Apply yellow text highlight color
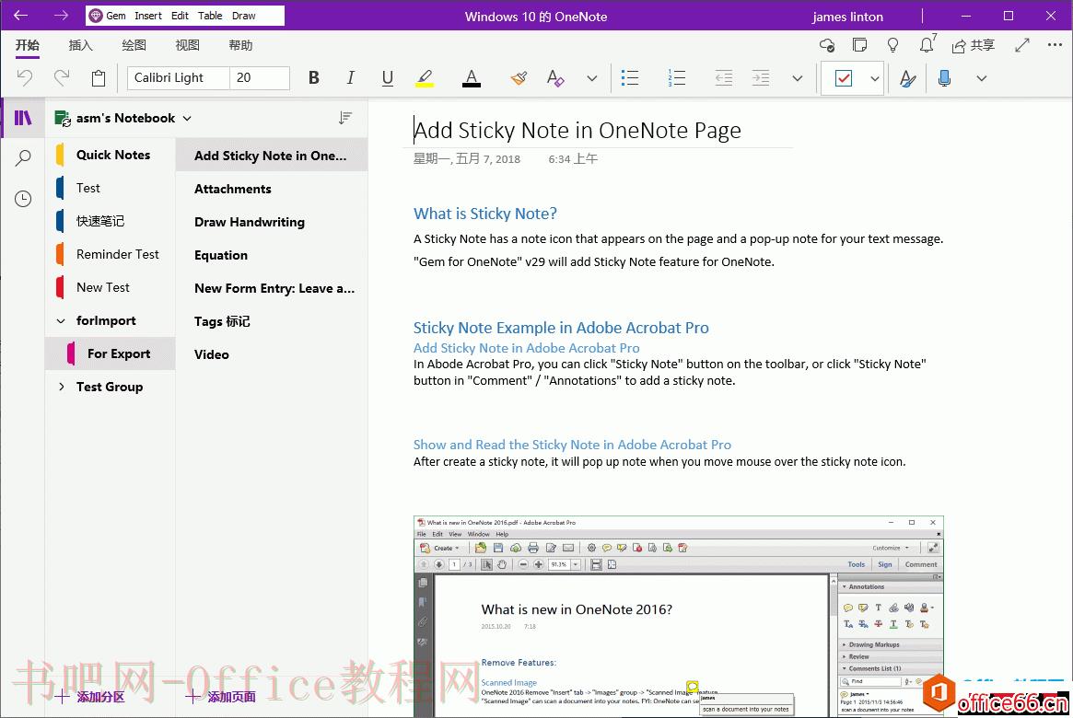 coord(425,78)
